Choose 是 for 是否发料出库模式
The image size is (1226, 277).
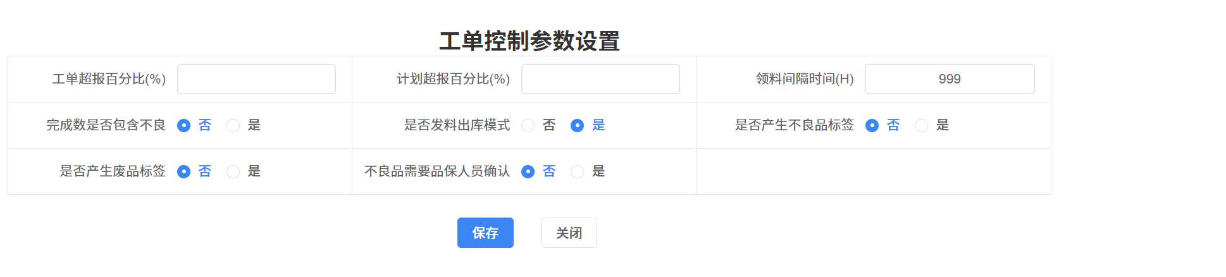pos(578,125)
